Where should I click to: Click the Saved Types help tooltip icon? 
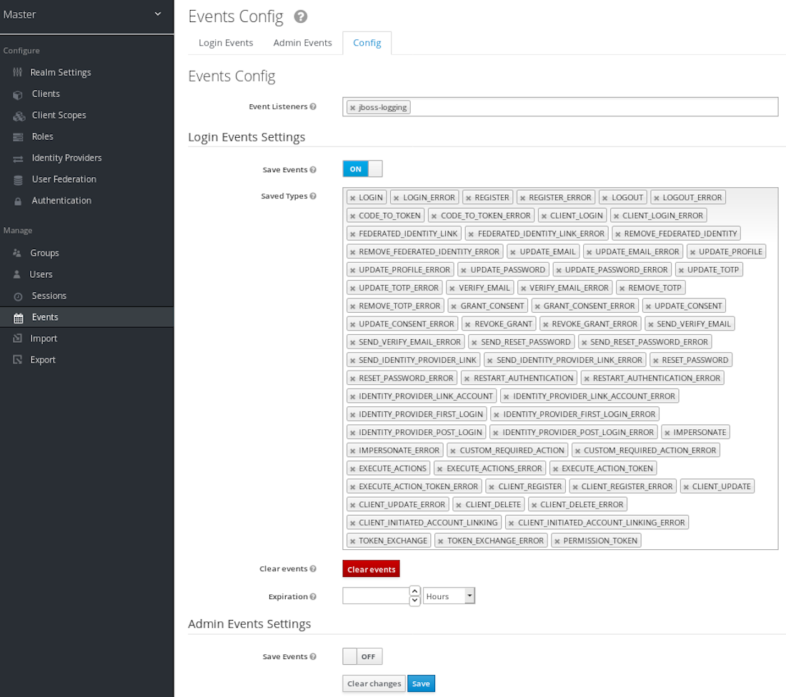tap(313, 196)
